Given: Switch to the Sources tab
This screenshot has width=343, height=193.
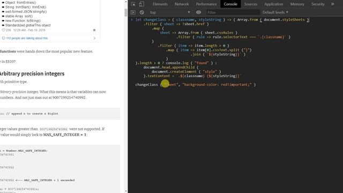Looking at the screenshot, I should [x=251, y=4].
